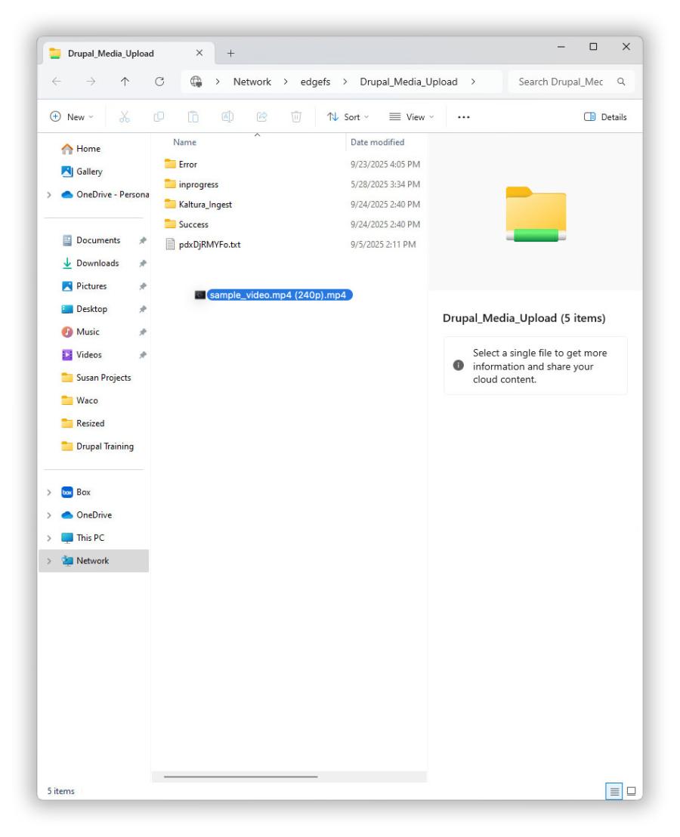Expand the OneDrive tree node chevron
680x837 pixels.
pos(49,515)
